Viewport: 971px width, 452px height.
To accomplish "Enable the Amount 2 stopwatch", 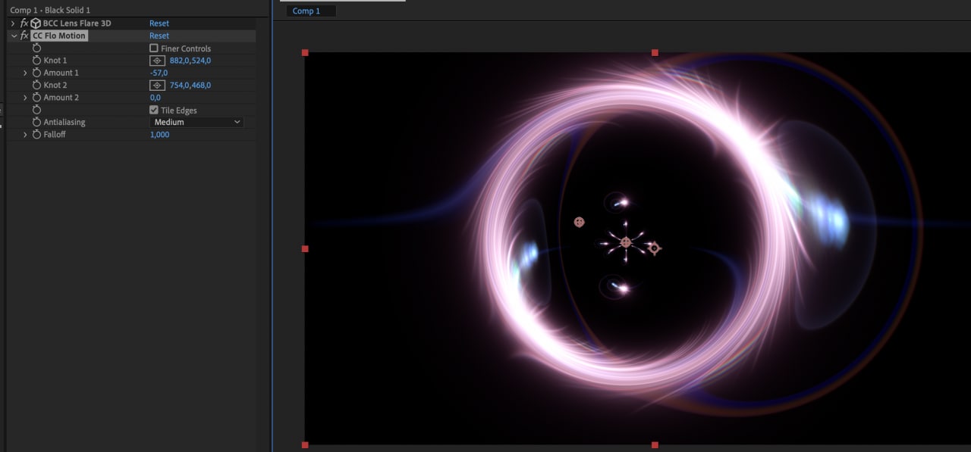I will (x=36, y=97).
